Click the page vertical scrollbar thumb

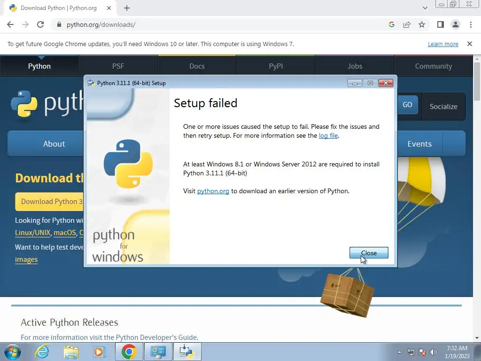tap(477, 81)
